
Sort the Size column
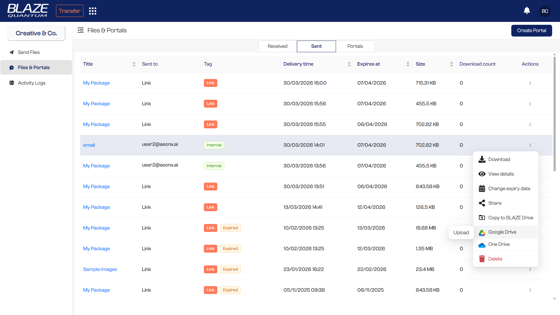coord(452,64)
